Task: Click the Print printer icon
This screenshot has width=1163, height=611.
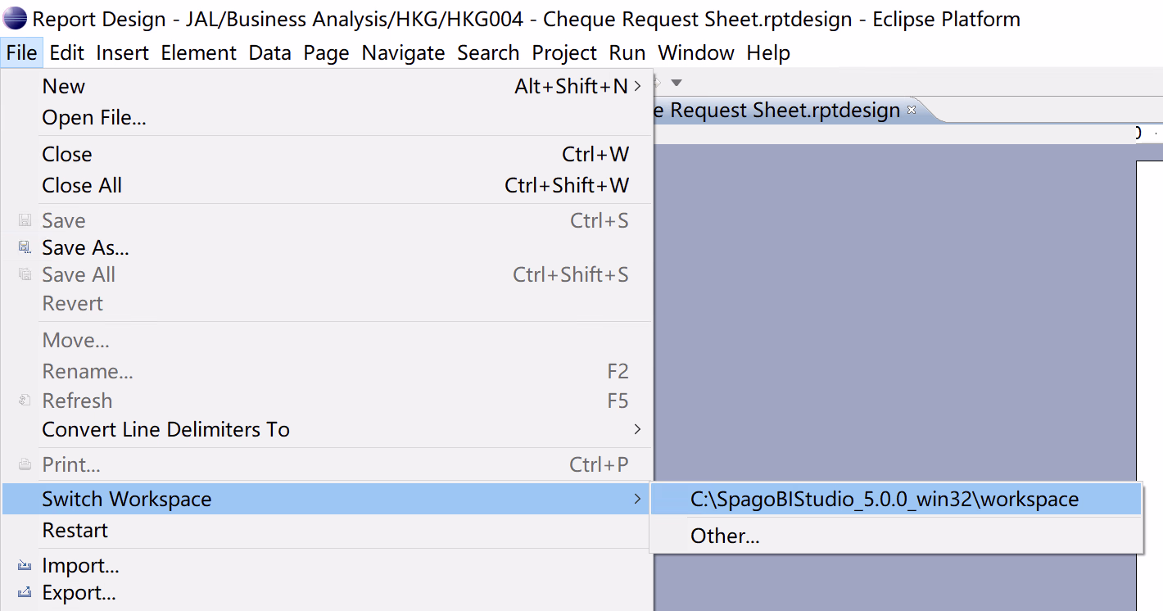Action: point(25,465)
